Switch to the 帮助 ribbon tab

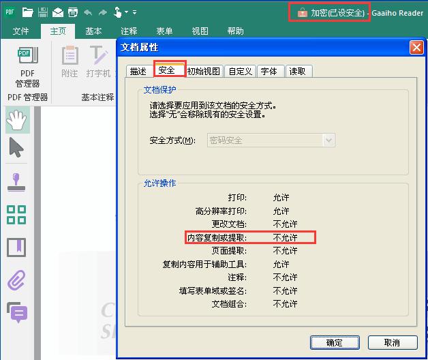pos(236,31)
